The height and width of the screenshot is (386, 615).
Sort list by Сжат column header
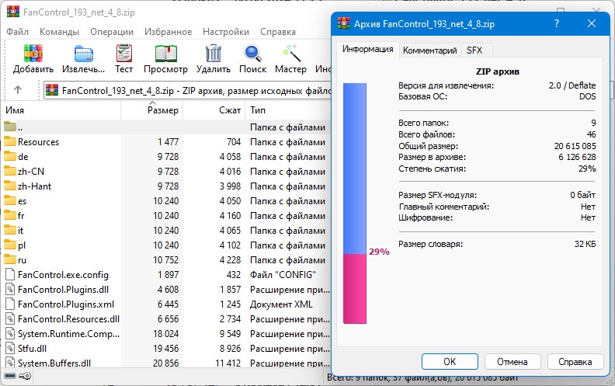tap(214, 110)
